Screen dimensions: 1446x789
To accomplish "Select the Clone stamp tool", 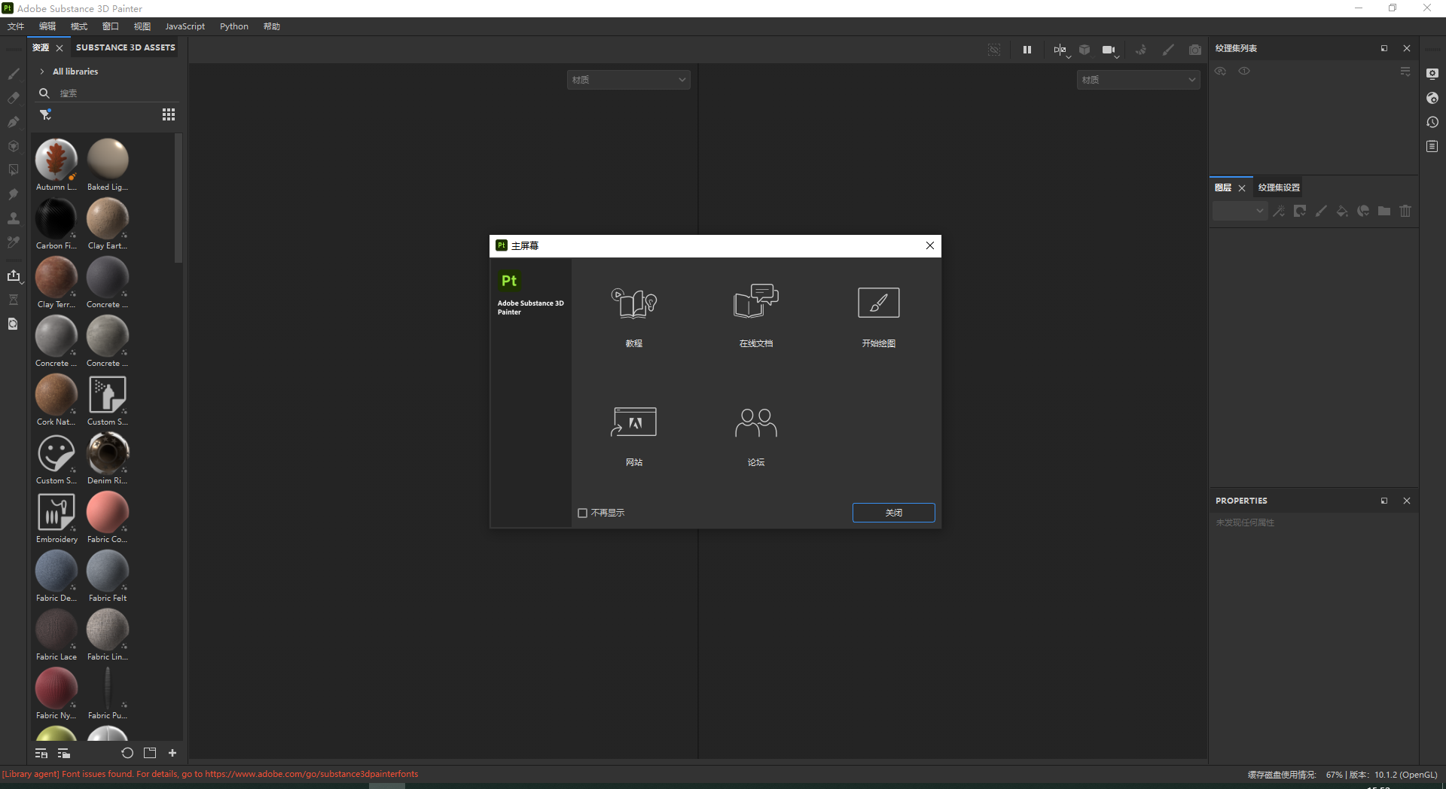I will click(x=14, y=218).
